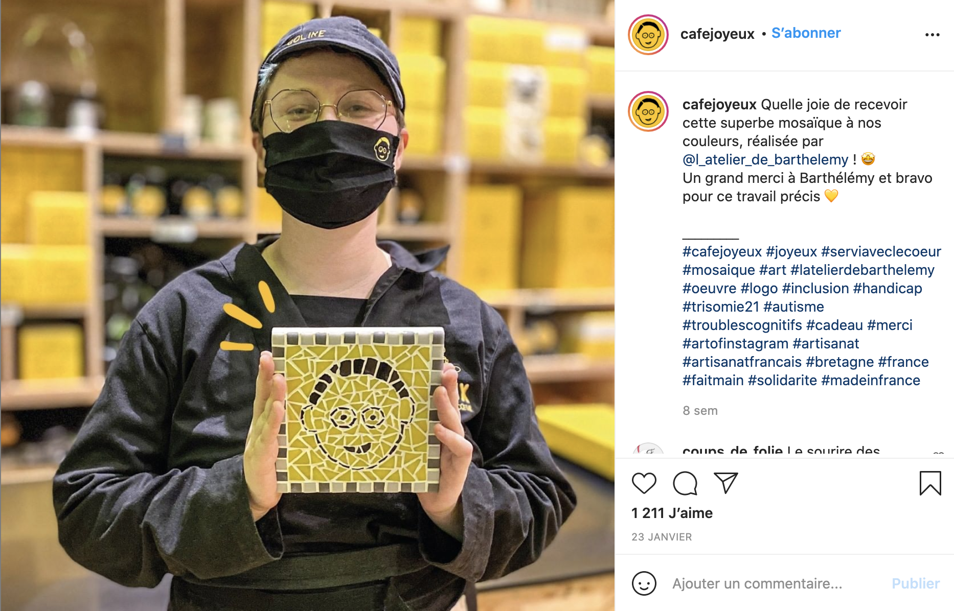The image size is (954, 611).
Task: Save post with the bookmark icon
Action: pyautogui.click(x=930, y=483)
